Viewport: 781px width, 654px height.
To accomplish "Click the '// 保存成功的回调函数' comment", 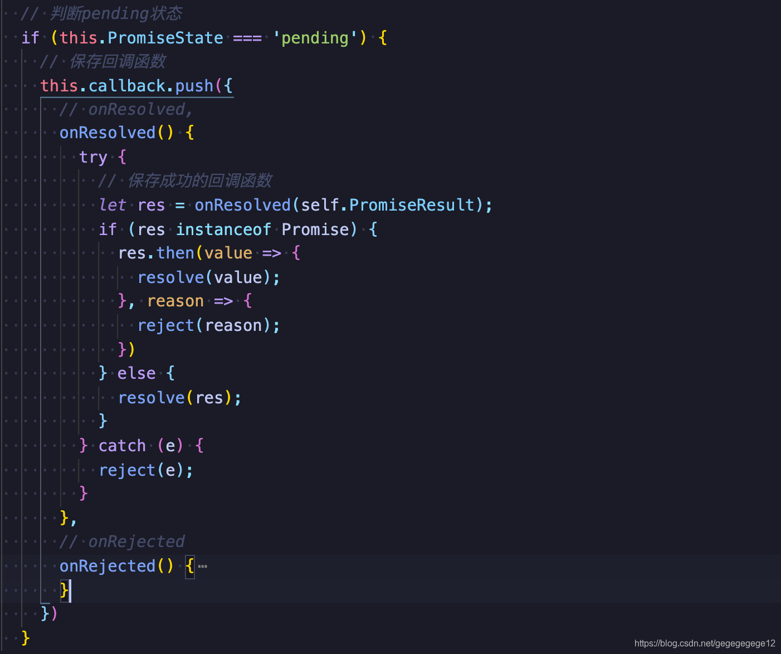I will (x=185, y=180).
